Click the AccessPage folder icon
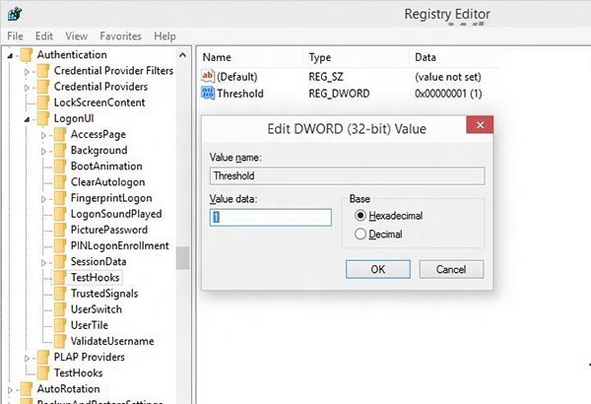Viewport: 591px width, 404px height. [60, 134]
